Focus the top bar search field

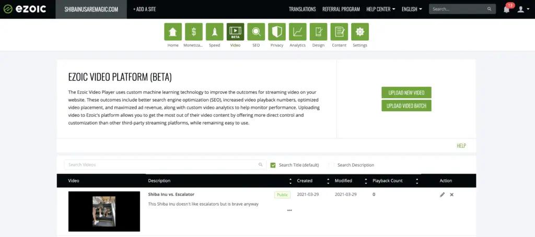462,9
